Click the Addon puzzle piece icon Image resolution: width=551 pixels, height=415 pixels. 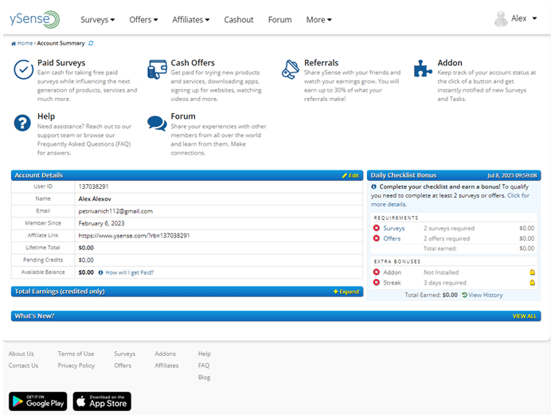[423, 69]
